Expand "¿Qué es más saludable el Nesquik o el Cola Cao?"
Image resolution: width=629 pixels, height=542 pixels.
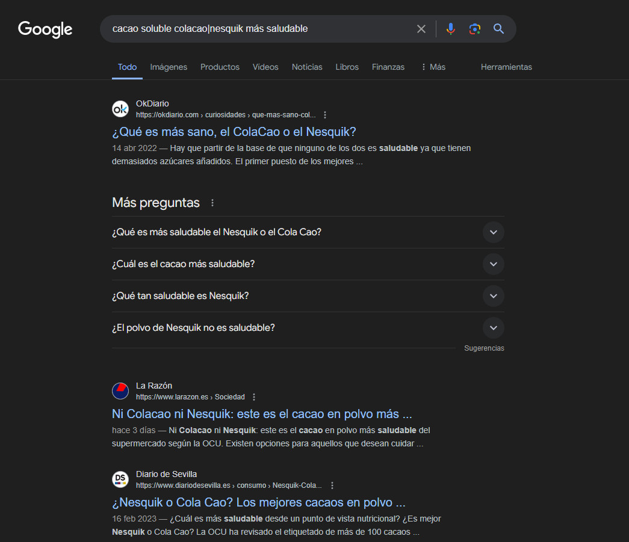pos(493,232)
